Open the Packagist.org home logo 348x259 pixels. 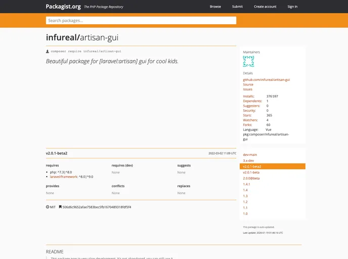pos(63,7)
